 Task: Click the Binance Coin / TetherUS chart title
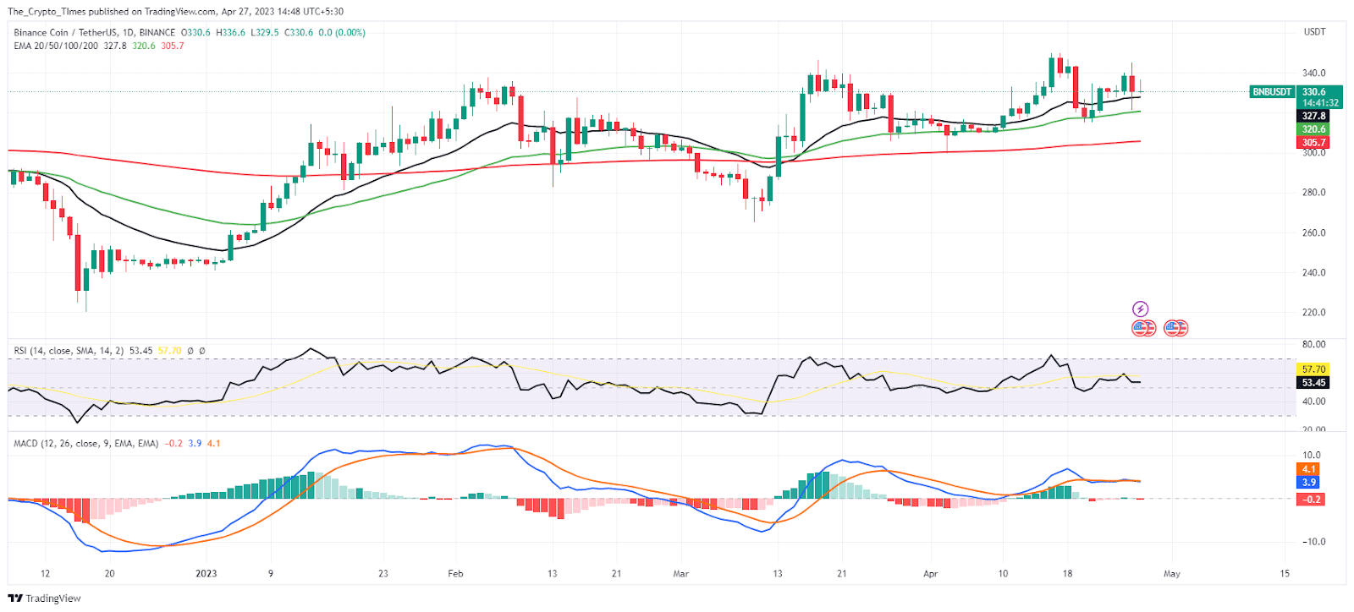95,33
